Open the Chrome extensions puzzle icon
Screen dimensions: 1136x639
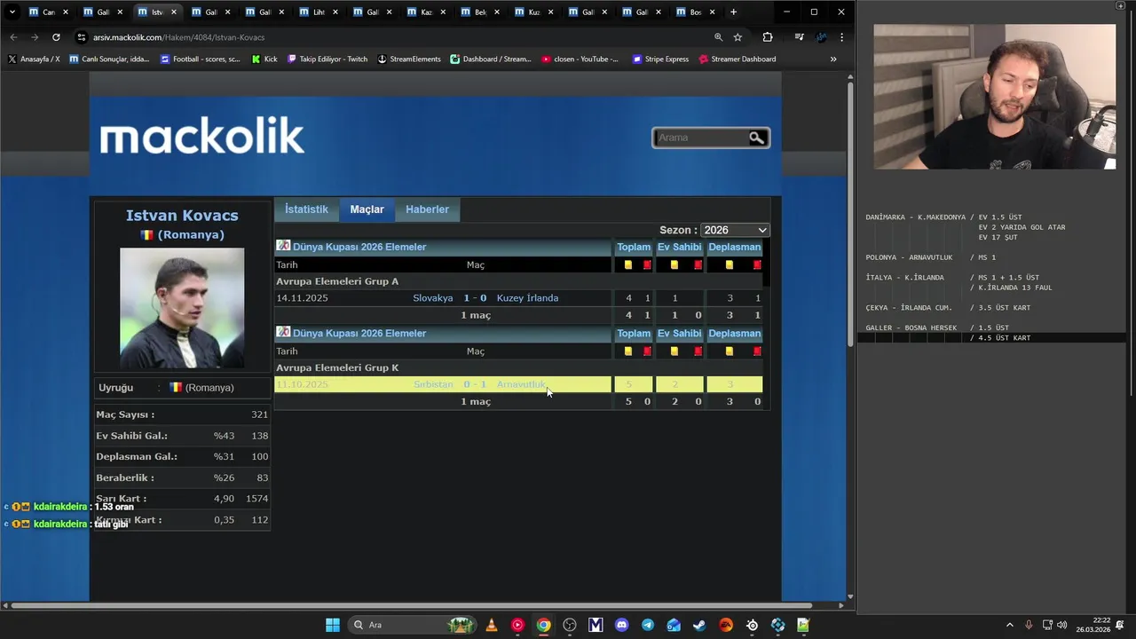[768, 37]
